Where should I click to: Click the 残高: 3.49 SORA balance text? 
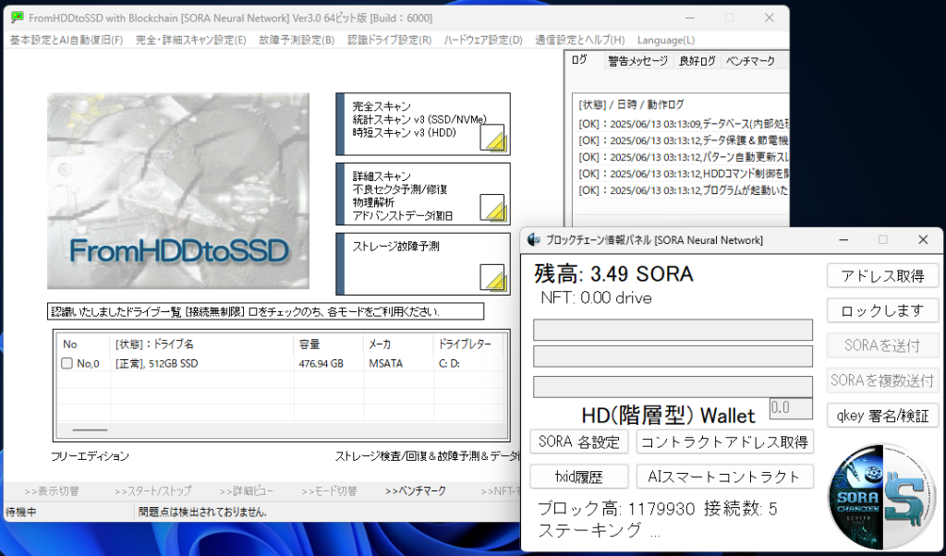coord(613,273)
